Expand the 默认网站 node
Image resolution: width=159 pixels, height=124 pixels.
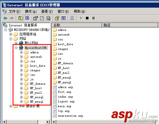point(16,43)
